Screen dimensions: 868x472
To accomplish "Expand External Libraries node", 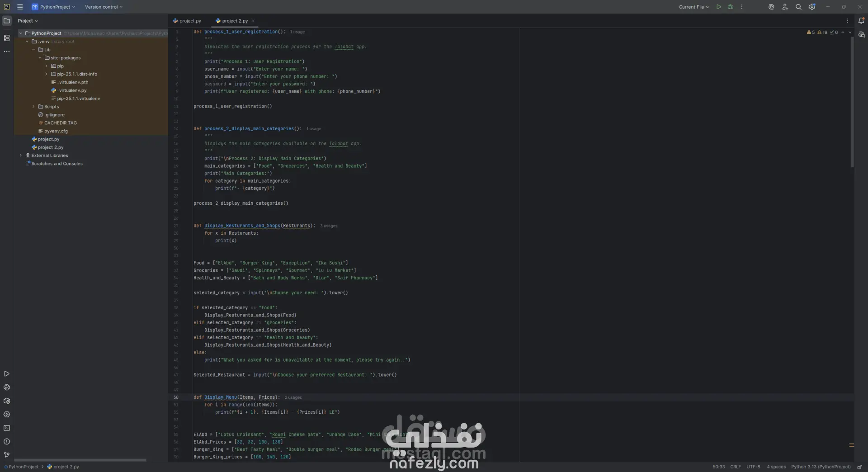I will tap(21, 156).
